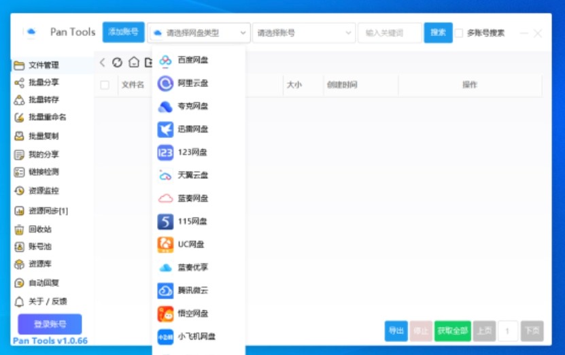The height and width of the screenshot is (355, 565).
Task: Click the 115网盘 icon
Action: [x=165, y=221]
